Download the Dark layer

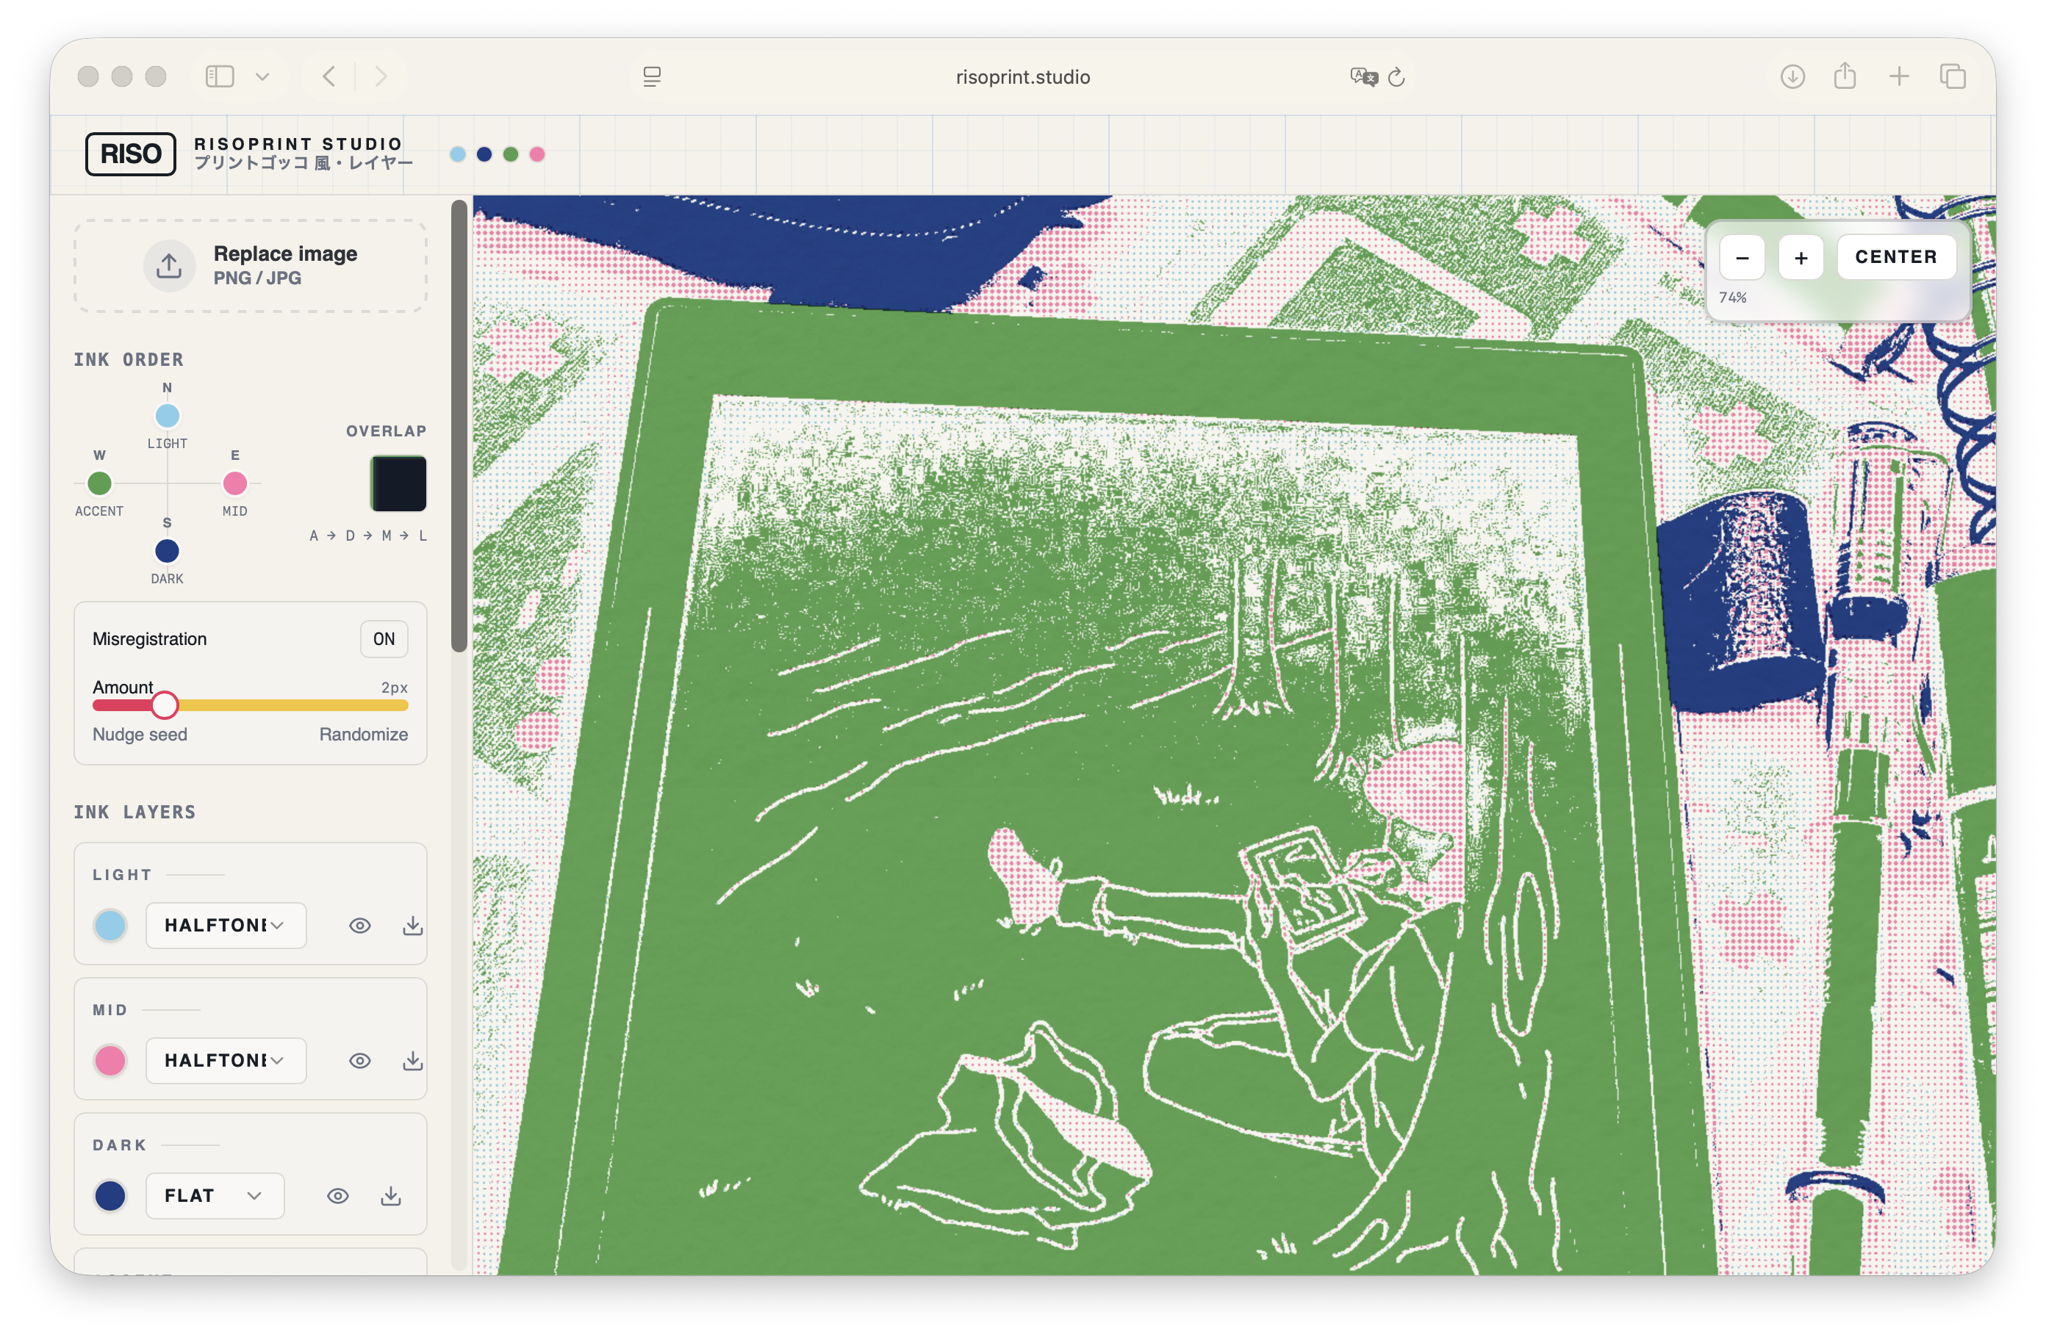pos(391,1196)
